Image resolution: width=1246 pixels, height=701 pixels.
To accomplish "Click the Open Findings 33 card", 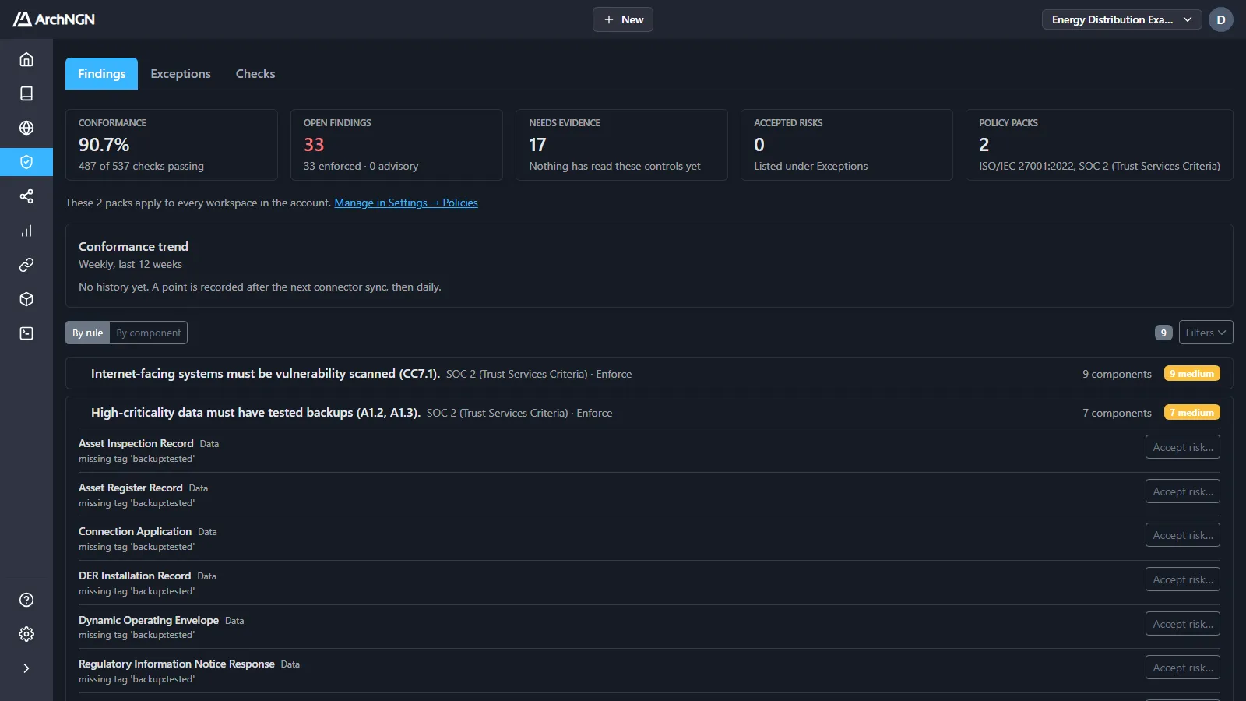I will pyautogui.click(x=396, y=145).
